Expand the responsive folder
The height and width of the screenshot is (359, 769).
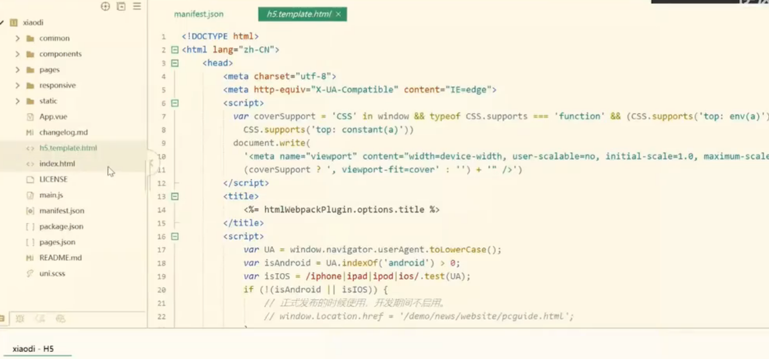17,85
